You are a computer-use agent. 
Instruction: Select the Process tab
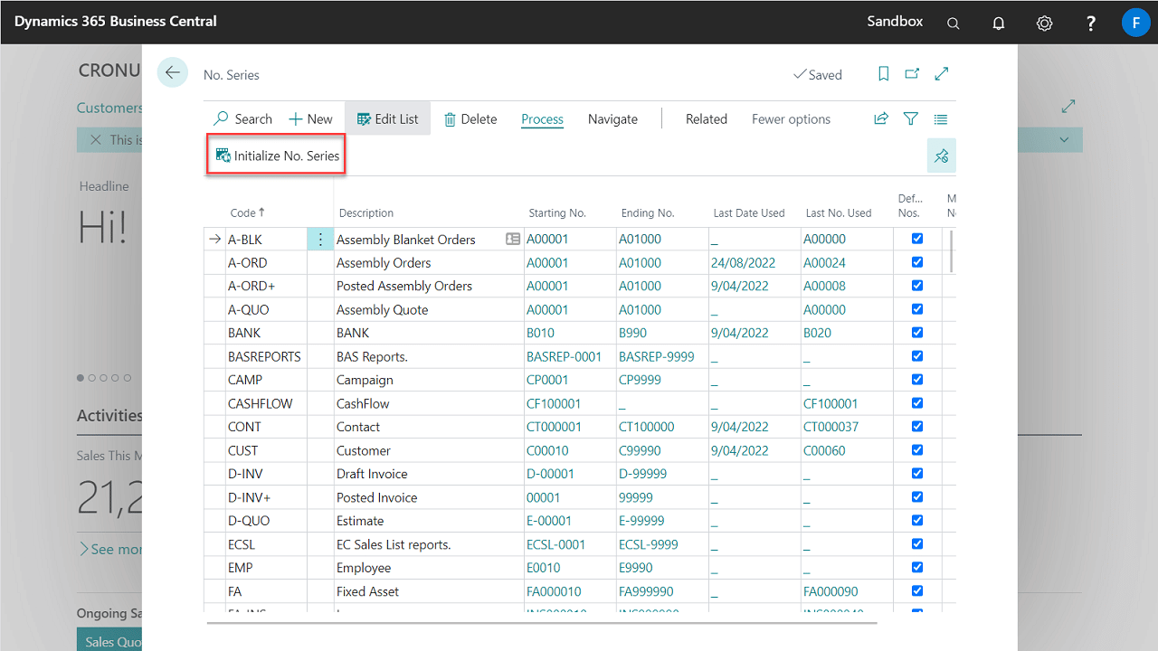(x=542, y=118)
